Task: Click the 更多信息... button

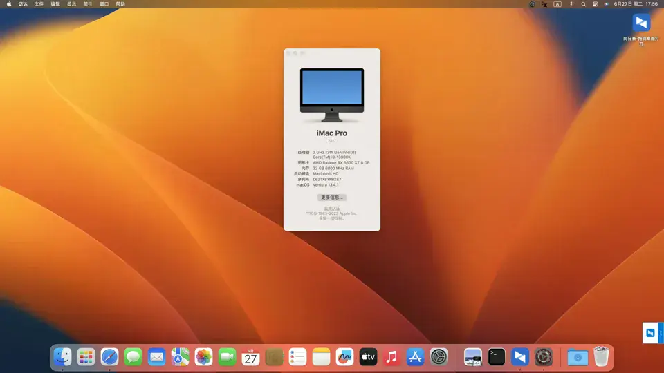Action: 331,198
